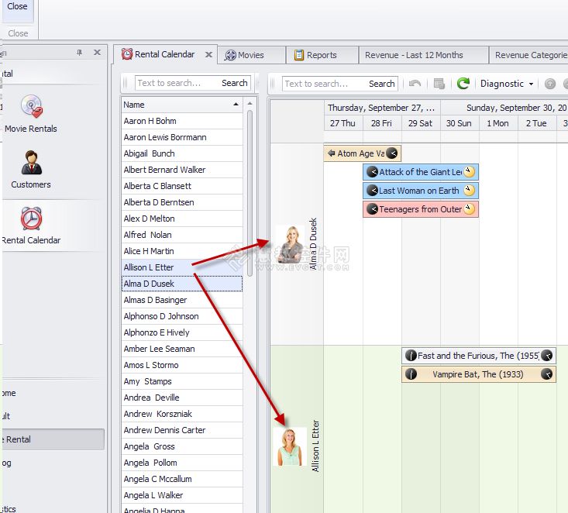Select customer Andrew Dennis Carter
The image size is (568, 513).
coord(182,430)
